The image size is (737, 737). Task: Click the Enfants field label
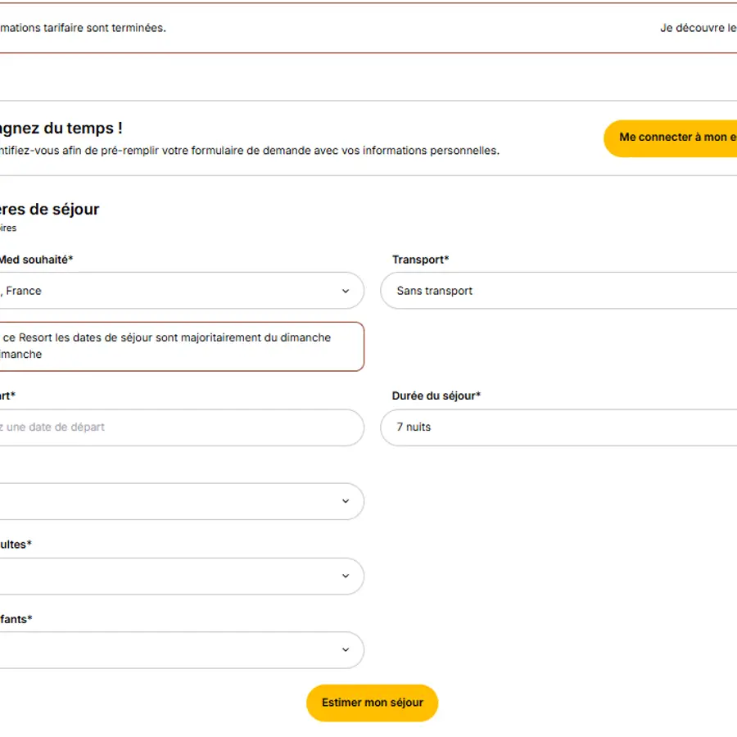point(16,619)
